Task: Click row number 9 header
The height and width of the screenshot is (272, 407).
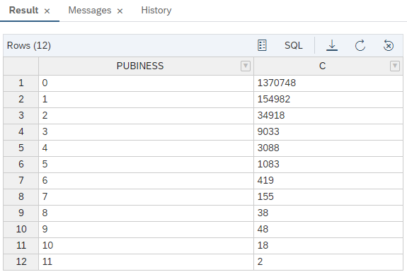Action: (x=21, y=213)
